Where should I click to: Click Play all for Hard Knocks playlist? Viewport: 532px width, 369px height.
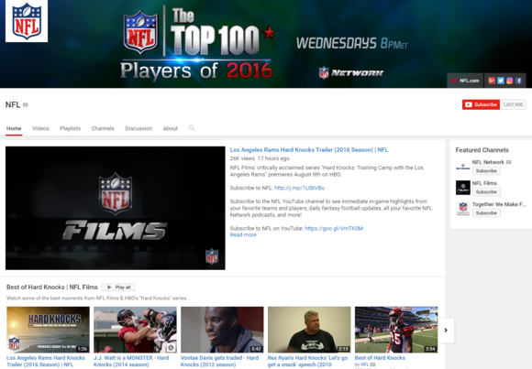point(118,288)
